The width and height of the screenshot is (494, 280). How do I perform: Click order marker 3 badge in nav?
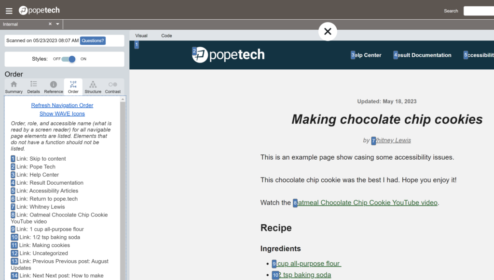pos(353,55)
